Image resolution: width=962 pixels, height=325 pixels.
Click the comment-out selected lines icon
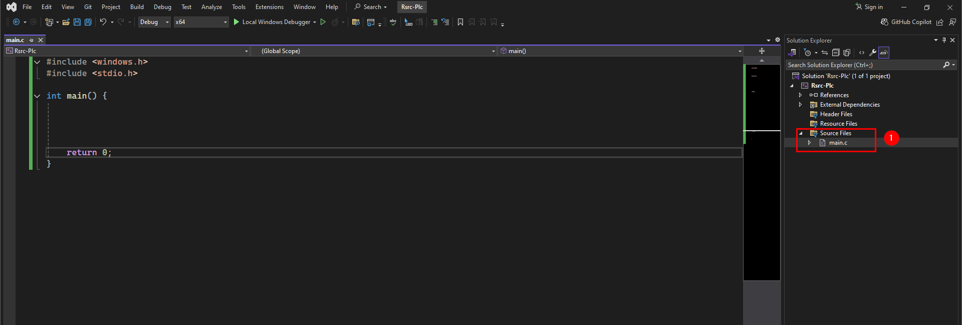coord(434,22)
